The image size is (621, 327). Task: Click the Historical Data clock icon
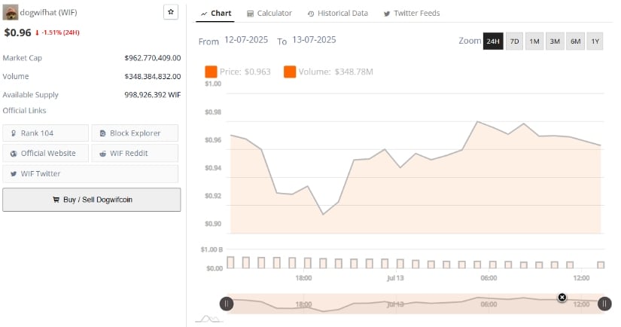311,14
